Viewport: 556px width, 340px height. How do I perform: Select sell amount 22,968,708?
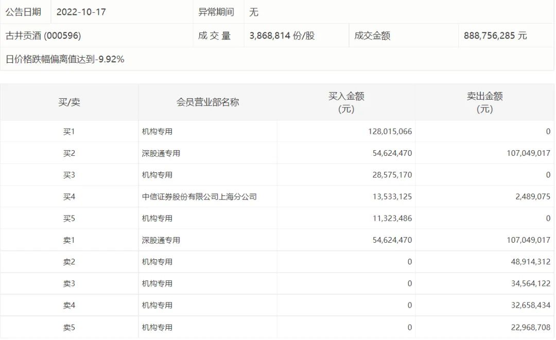click(531, 328)
